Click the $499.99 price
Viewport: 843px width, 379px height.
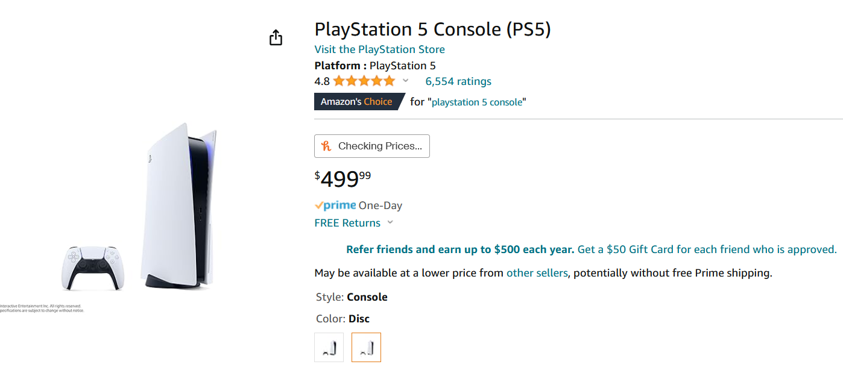(343, 179)
